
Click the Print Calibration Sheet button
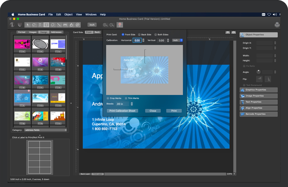click(122, 111)
